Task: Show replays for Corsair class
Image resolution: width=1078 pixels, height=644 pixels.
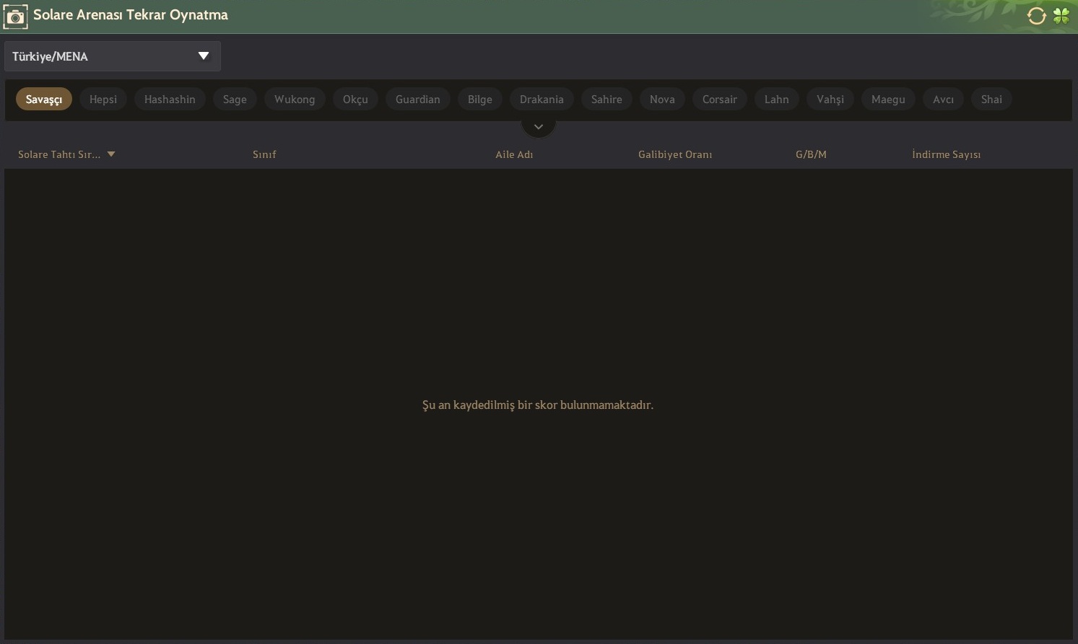Action: [720, 100]
